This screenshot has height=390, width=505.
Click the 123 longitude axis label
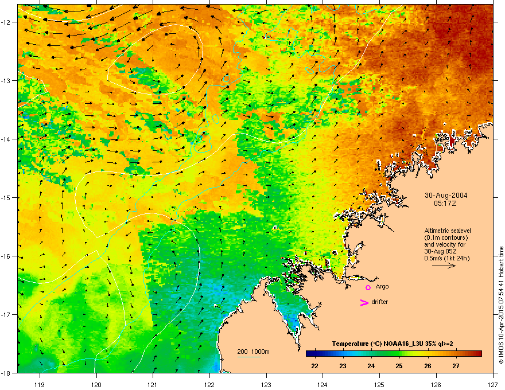[266, 384]
